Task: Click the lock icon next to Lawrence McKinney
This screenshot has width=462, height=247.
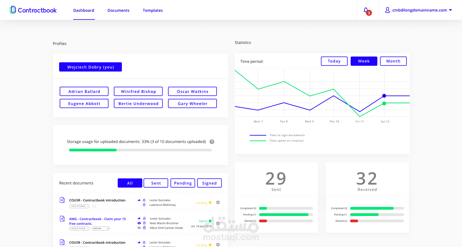Action: coord(144,205)
